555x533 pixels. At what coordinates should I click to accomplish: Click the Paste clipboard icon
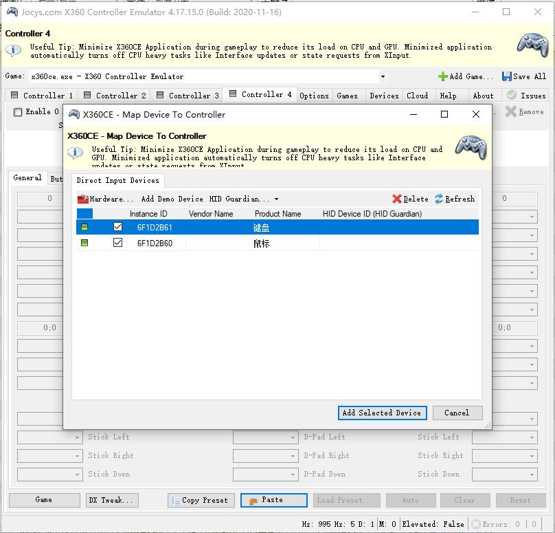[x=253, y=501]
